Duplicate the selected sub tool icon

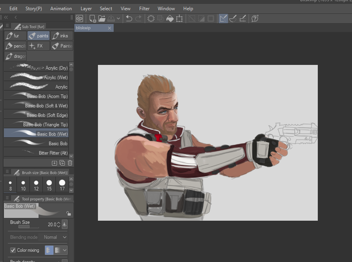click(x=62, y=163)
